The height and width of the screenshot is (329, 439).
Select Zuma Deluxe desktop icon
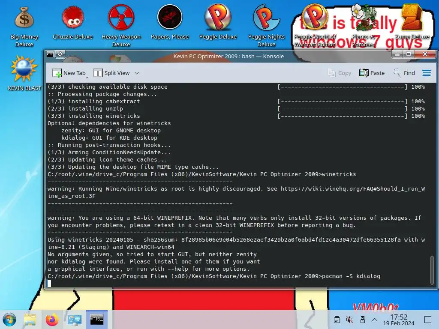coord(412,22)
